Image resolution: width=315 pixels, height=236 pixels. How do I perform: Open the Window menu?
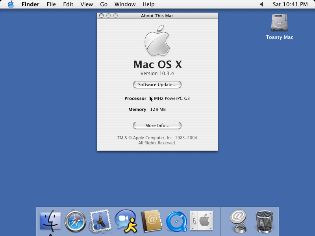[125, 4]
